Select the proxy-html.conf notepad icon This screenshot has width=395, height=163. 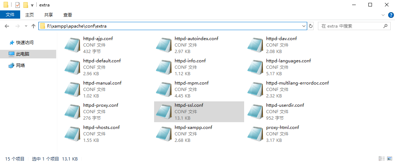pyautogui.click(x=255, y=134)
